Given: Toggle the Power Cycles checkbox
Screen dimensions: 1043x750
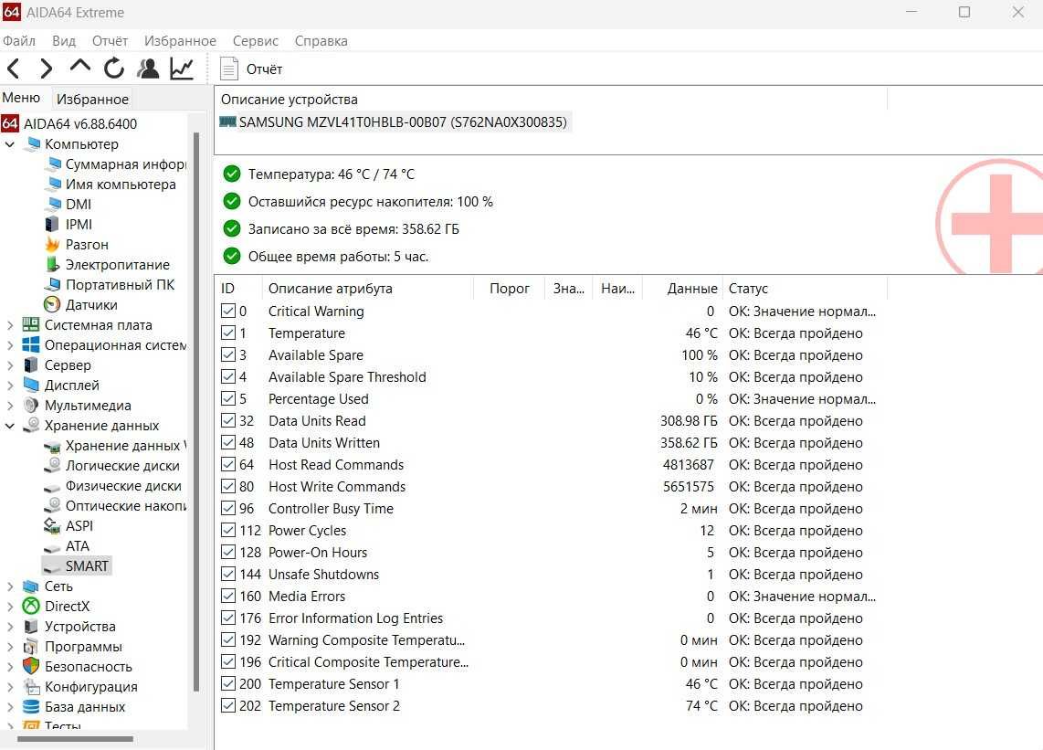Looking at the screenshot, I should point(228,531).
